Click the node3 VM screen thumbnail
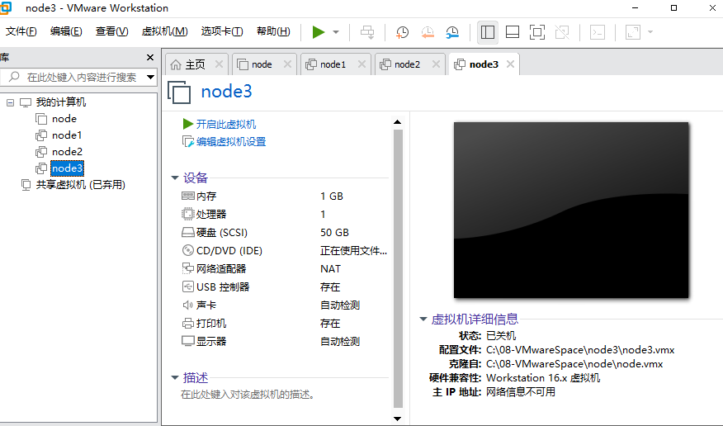The width and height of the screenshot is (723, 426). pyautogui.click(x=571, y=210)
